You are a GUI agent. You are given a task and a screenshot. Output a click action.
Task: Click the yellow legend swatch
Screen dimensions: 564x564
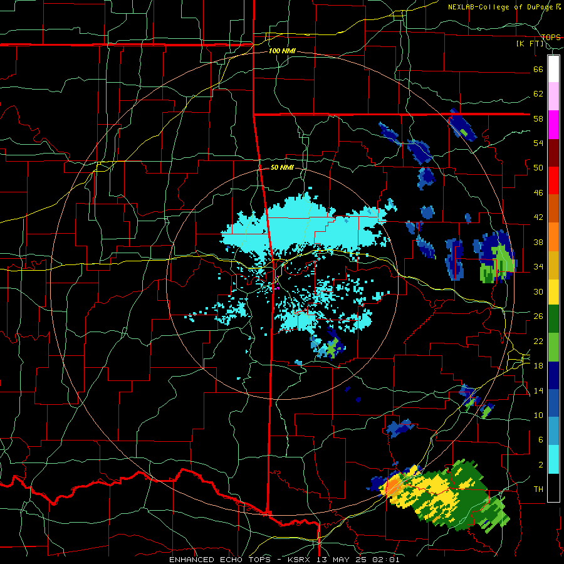553,291
